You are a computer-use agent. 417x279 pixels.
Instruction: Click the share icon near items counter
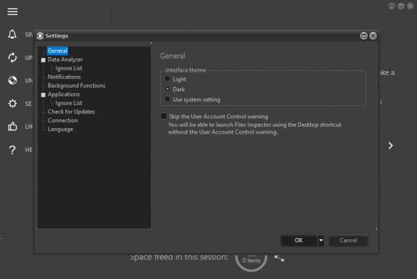pos(279,258)
